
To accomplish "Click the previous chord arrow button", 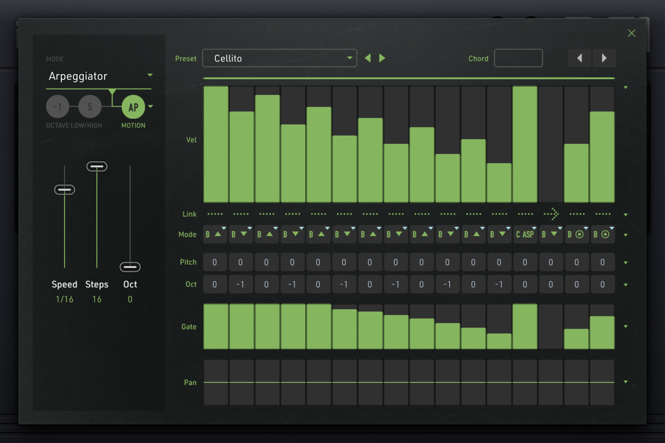I will click(579, 58).
